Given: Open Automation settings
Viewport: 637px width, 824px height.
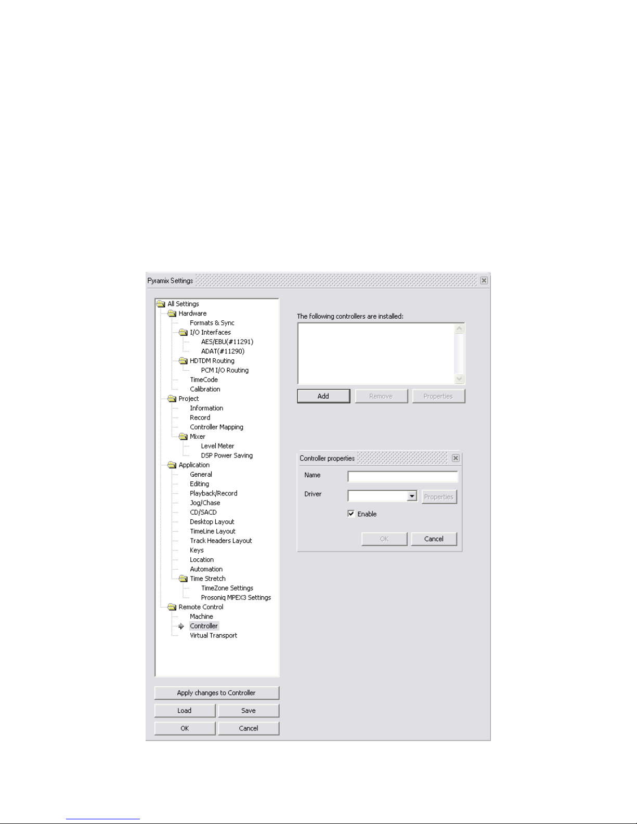Looking at the screenshot, I should click(206, 569).
